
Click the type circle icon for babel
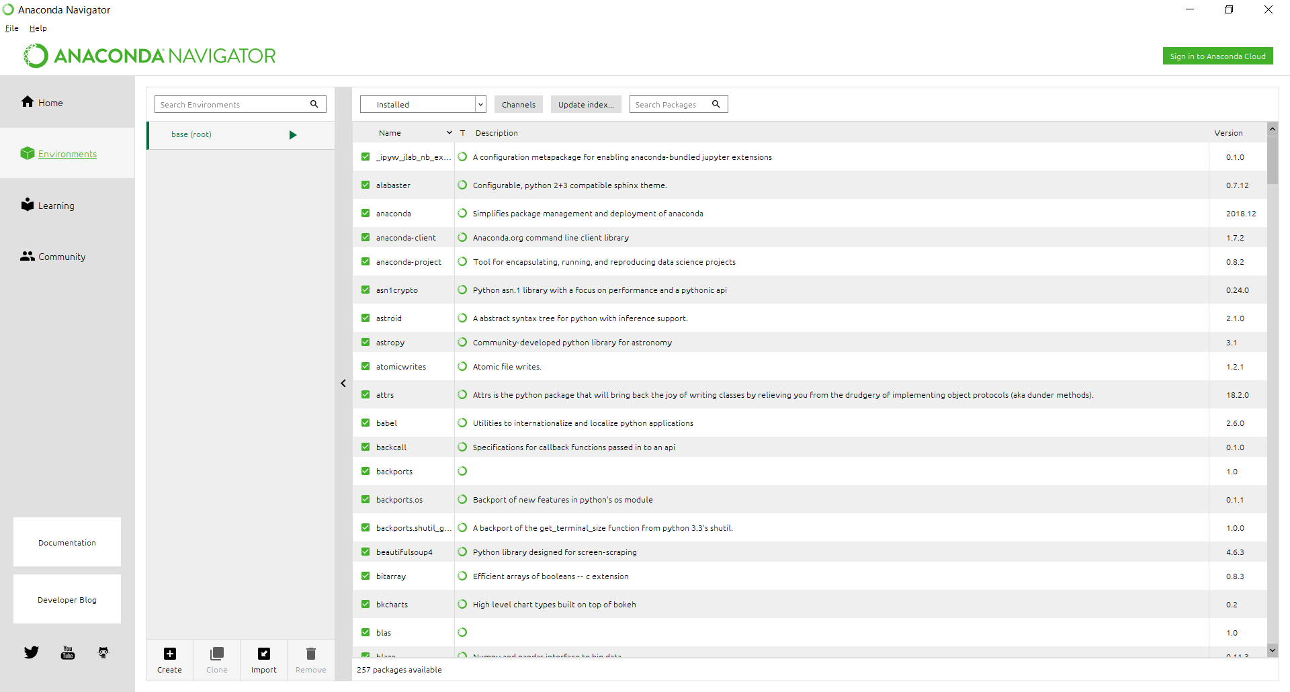462,423
